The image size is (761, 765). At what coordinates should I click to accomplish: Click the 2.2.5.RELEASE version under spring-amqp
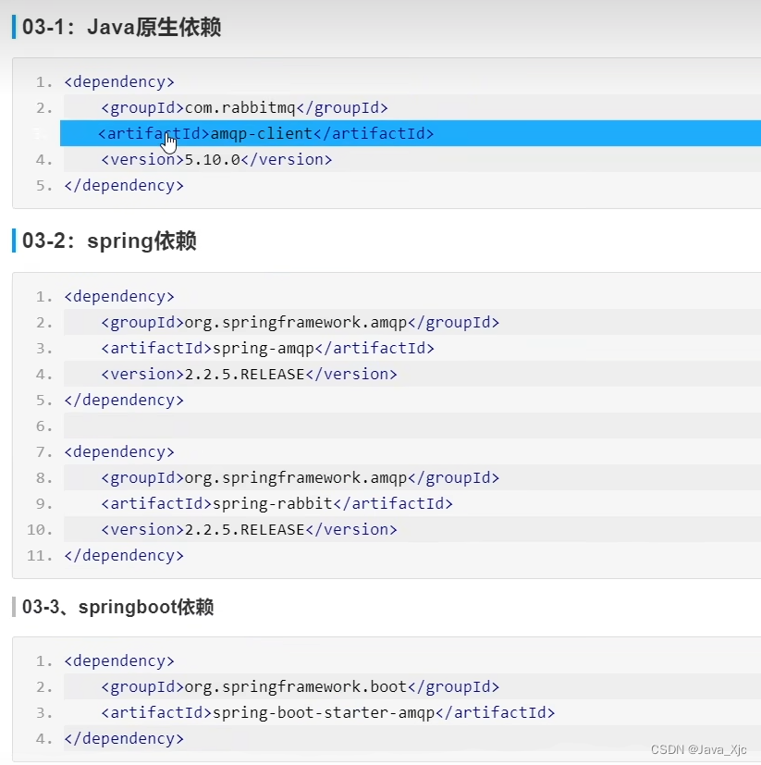[249, 374]
